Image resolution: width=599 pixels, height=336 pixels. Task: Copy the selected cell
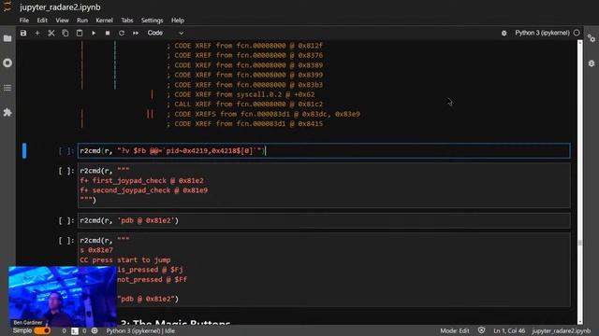pyautogui.click(x=66, y=34)
